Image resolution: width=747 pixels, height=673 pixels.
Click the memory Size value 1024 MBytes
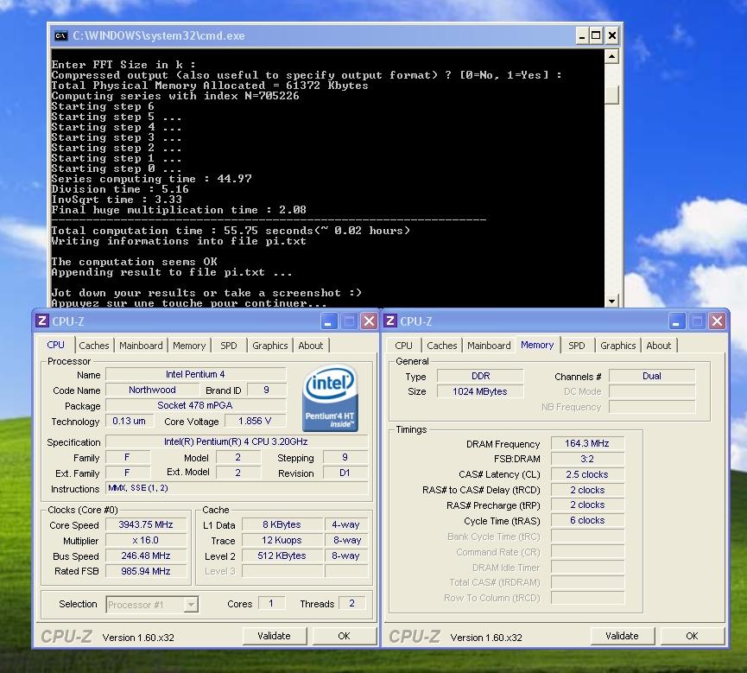click(480, 391)
